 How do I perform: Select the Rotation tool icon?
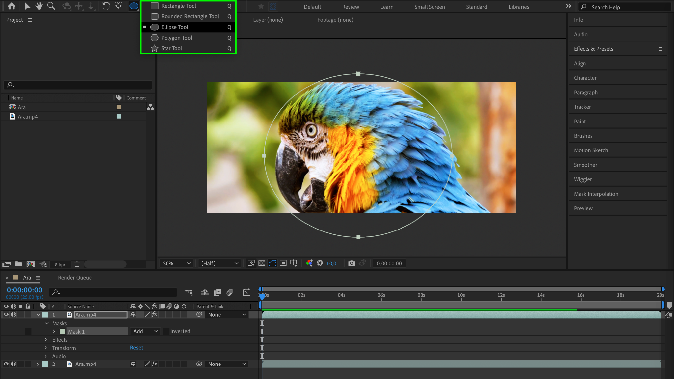(106, 6)
